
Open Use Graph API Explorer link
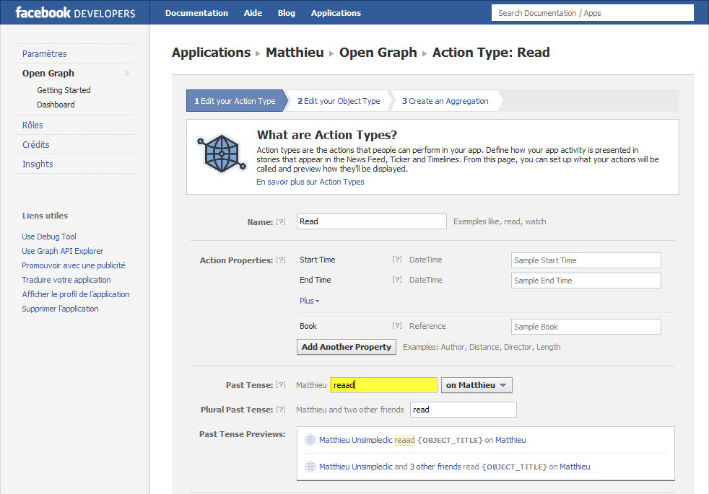(x=62, y=251)
